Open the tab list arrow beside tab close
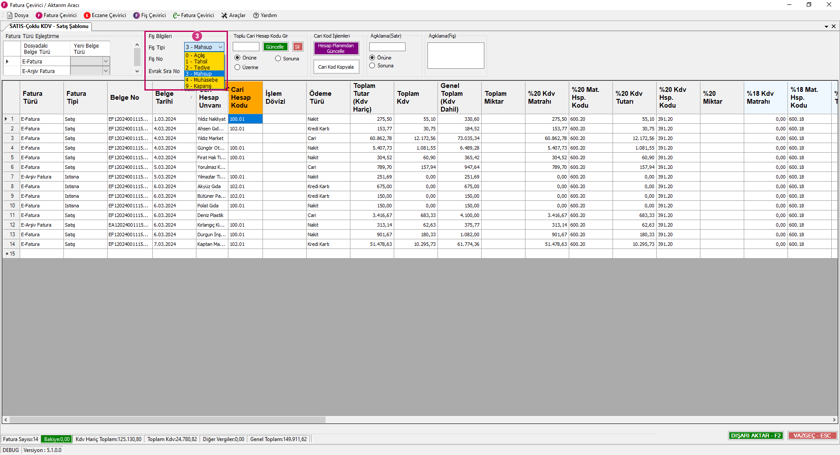The height and width of the screenshot is (455, 840). [x=826, y=27]
